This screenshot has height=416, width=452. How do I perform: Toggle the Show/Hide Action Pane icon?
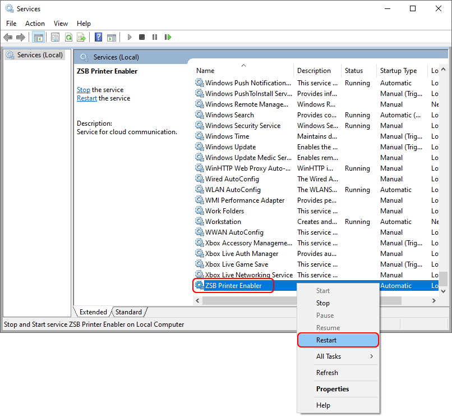click(112, 37)
